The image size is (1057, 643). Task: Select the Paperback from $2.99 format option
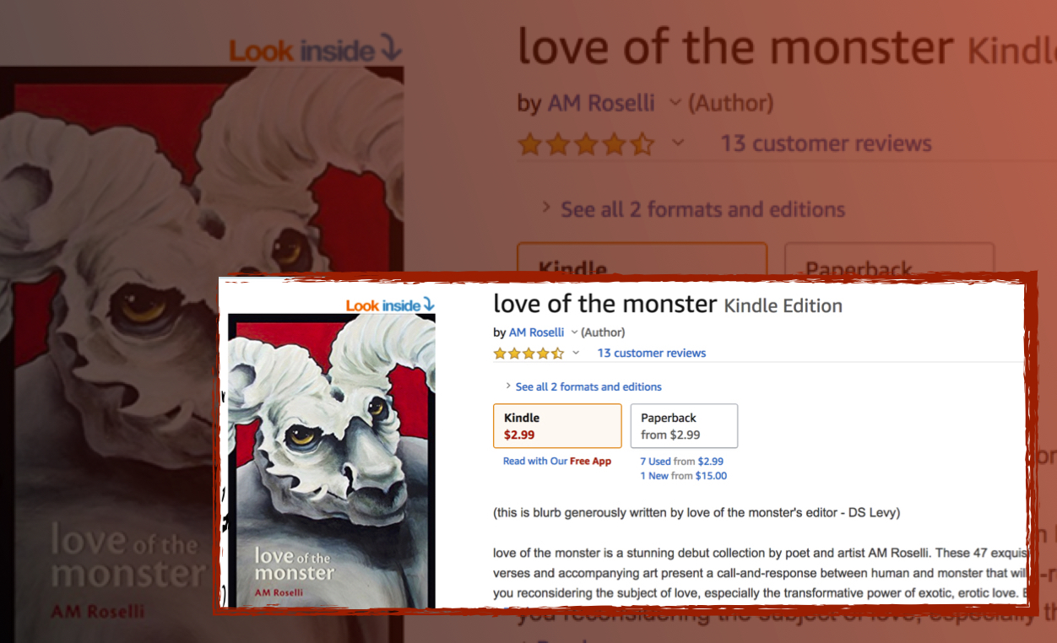click(684, 426)
